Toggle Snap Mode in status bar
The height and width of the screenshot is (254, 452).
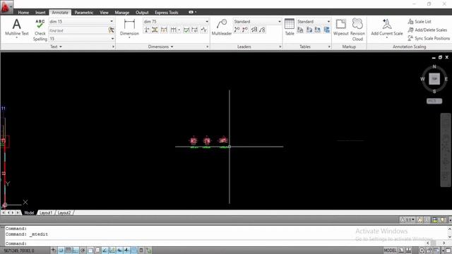(x=61, y=250)
